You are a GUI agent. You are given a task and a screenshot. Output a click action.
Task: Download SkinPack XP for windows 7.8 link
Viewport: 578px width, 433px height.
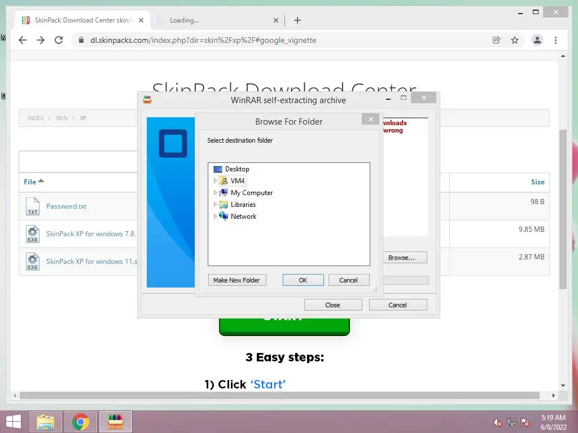pos(91,234)
